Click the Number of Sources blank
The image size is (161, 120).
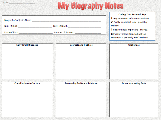coord(88,33)
